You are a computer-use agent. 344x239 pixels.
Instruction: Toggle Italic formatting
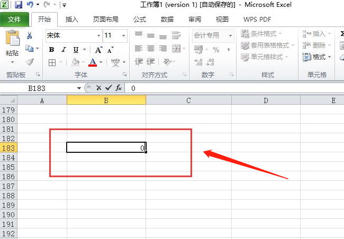point(64,50)
